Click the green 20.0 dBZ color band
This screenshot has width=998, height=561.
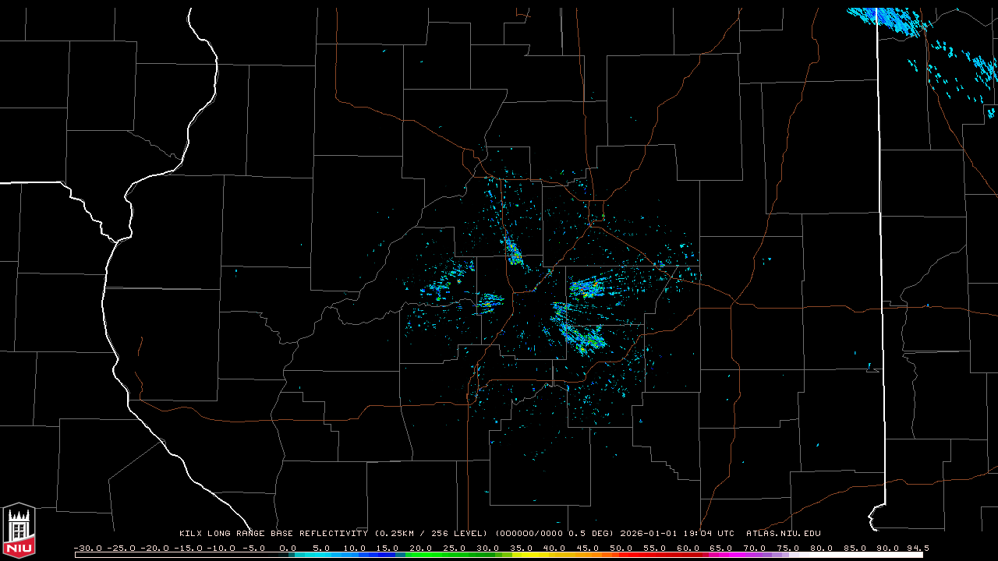(421, 555)
